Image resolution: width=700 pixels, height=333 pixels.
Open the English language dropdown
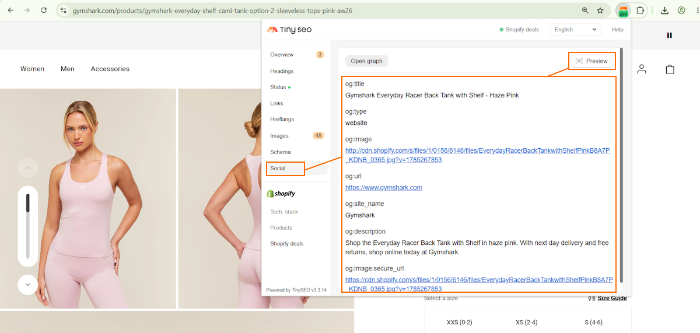tap(575, 29)
